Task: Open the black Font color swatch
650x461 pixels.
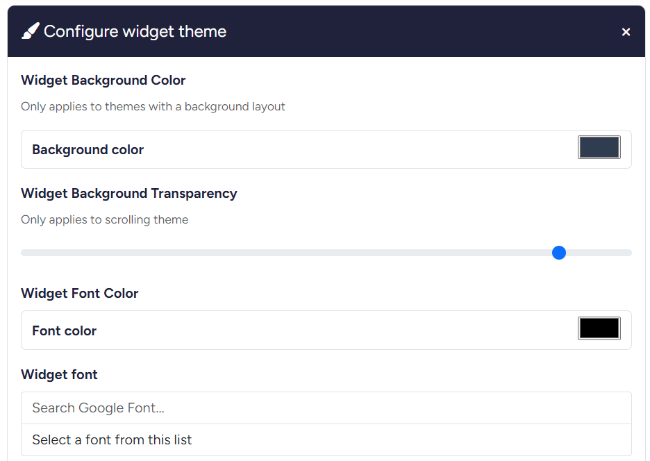Action: (599, 328)
